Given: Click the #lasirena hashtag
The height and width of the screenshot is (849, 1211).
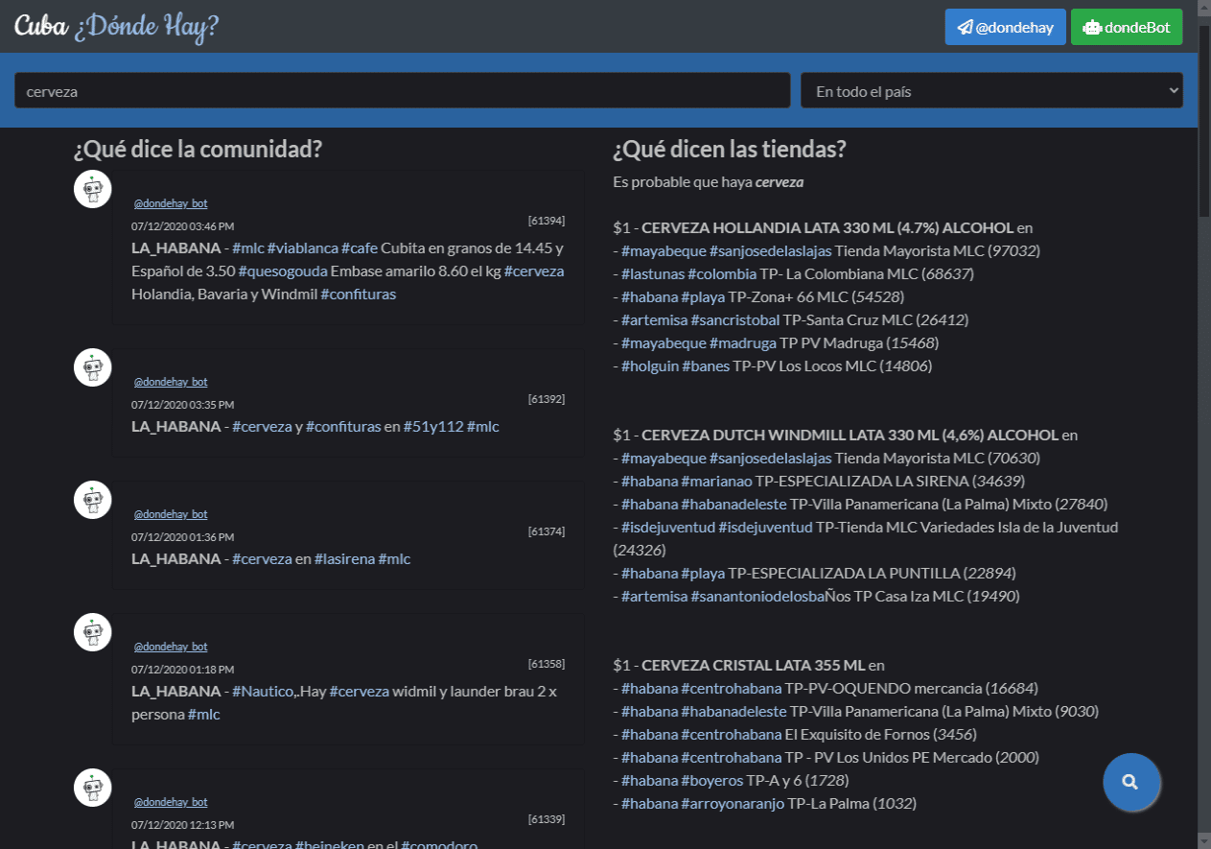Looking at the screenshot, I should 345,559.
